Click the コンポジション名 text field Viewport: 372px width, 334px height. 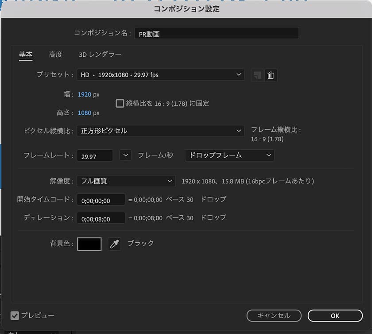point(216,34)
